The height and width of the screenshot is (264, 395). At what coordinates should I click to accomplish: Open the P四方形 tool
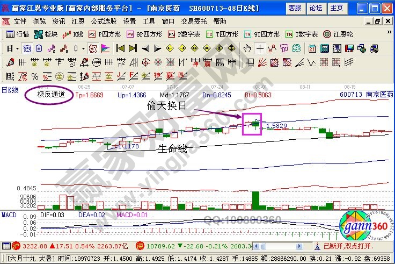105,34
